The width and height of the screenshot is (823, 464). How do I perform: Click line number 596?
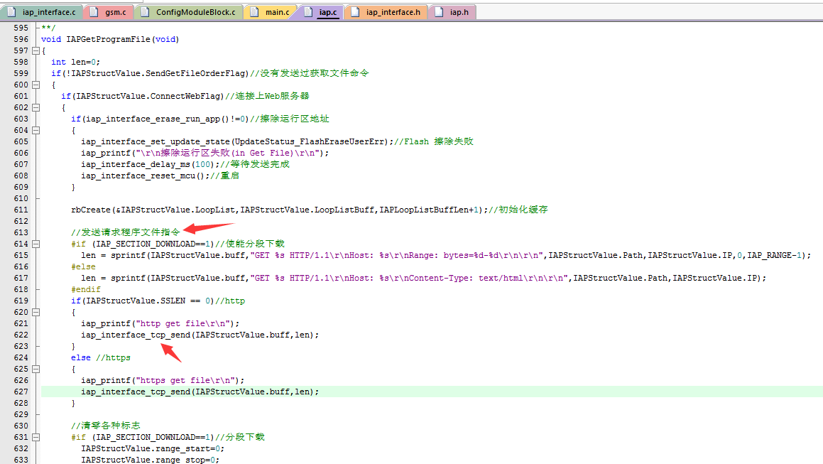pyautogui.click(x=21, y=39)
